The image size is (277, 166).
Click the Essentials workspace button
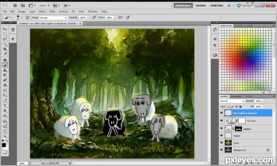[183, 6]
